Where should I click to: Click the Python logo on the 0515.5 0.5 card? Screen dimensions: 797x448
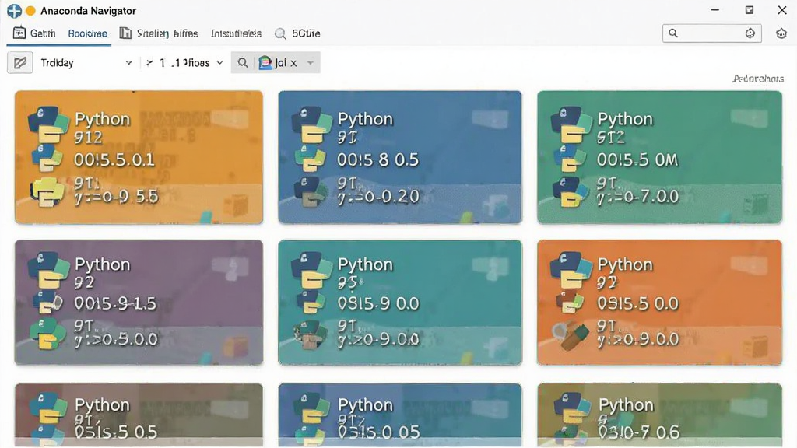pyautogui.click(x=47, y=409)
